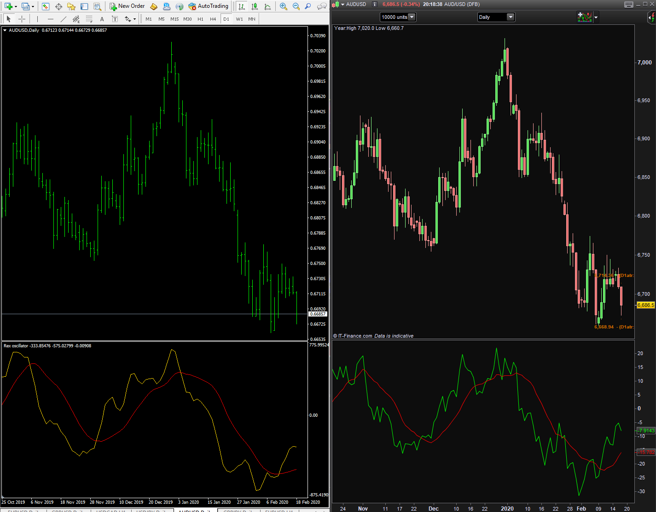This screenshot has width=656, height=512.
Task: Expand the new chart dropdown arrow
Action: [x=16, y=6]
